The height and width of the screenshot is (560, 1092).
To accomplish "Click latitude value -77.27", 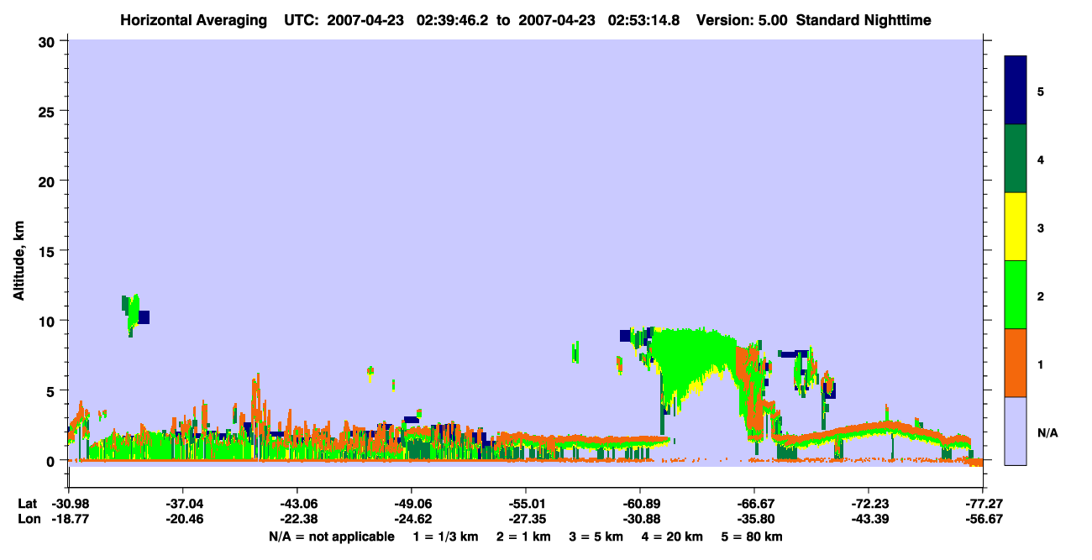I will 982,504.
